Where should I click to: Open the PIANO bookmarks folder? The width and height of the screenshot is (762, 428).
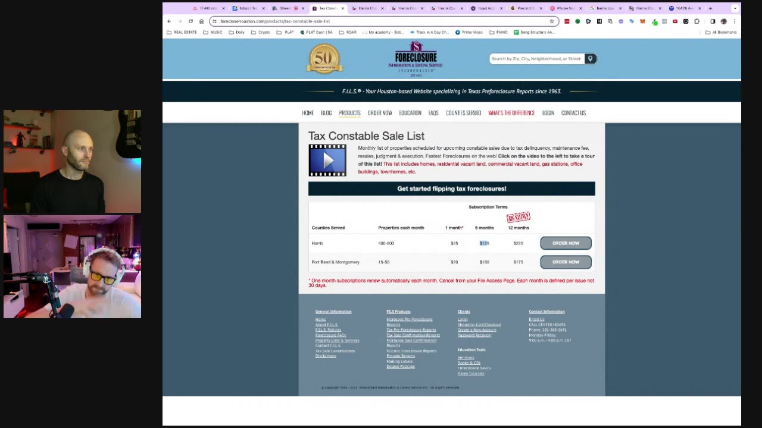click(498, 32)
